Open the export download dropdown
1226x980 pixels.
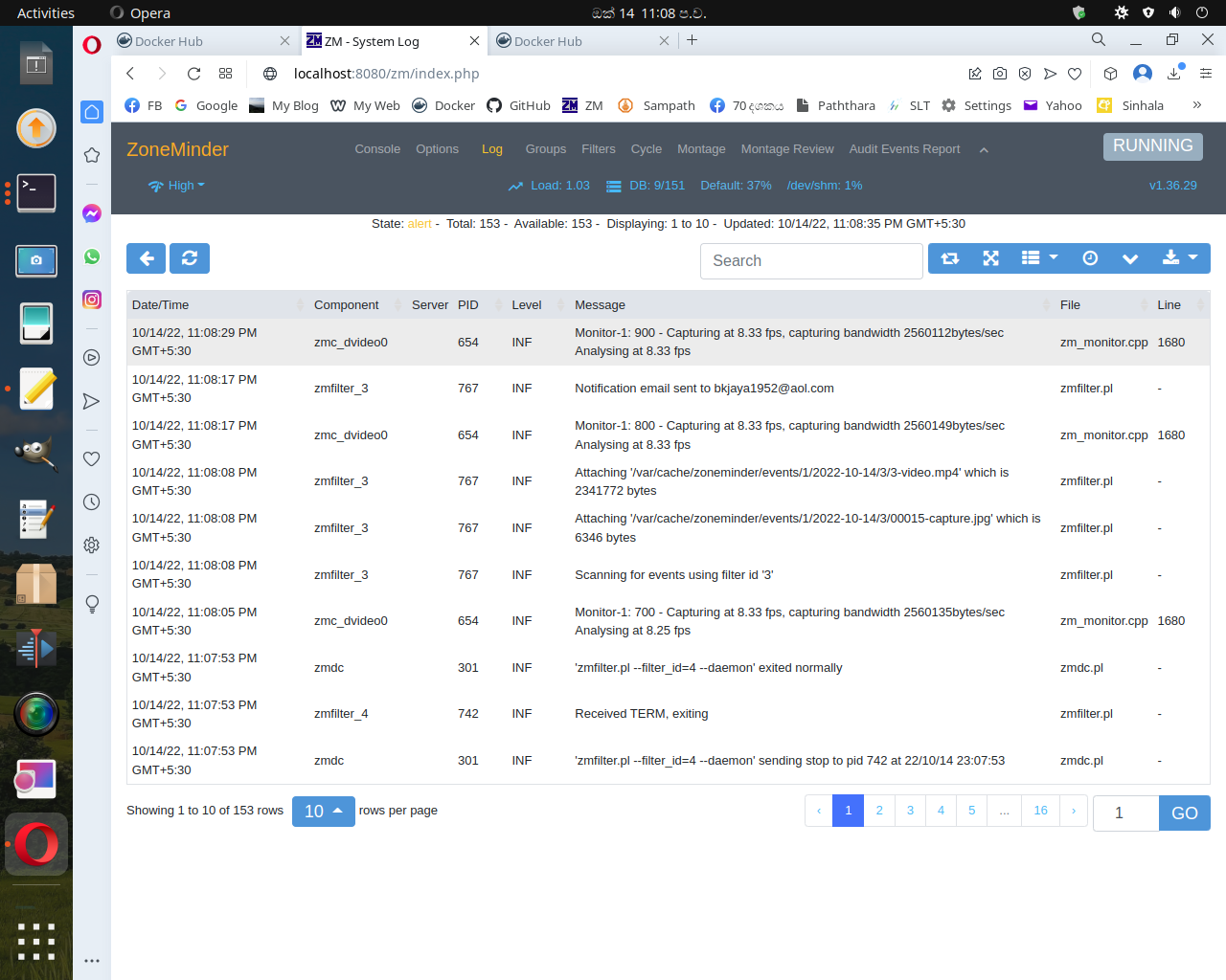(x=1180, y=258)
